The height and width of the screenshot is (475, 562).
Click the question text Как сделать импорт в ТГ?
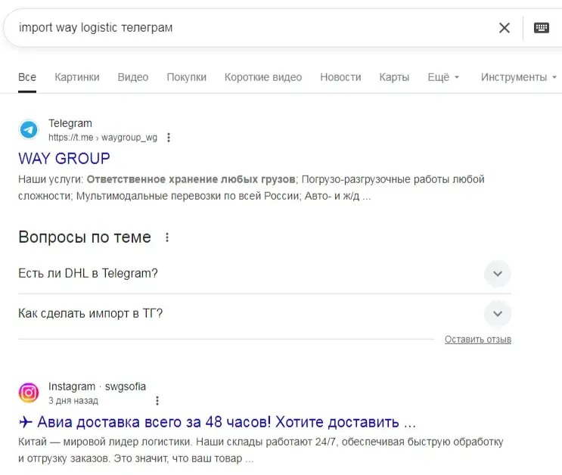pos(90,314)
